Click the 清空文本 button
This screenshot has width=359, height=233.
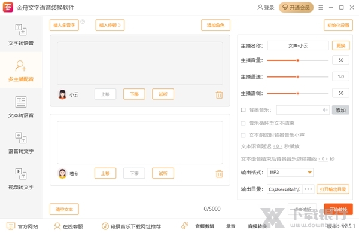(x=64, y=209)
